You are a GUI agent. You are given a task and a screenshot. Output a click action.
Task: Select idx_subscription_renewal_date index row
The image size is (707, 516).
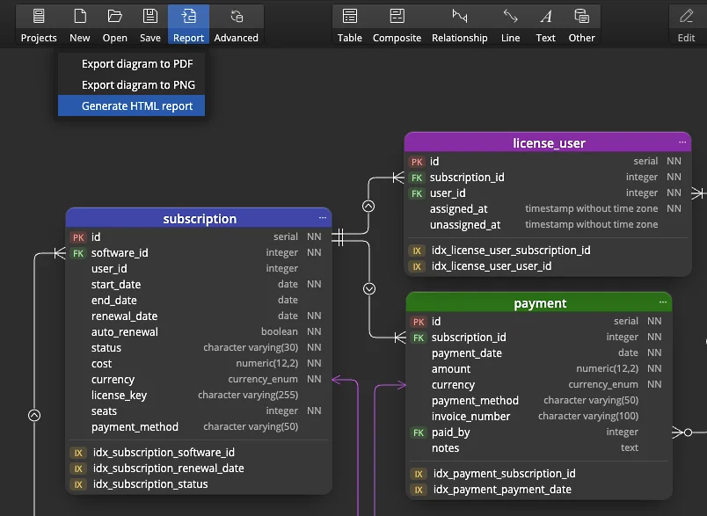point(199,469)
